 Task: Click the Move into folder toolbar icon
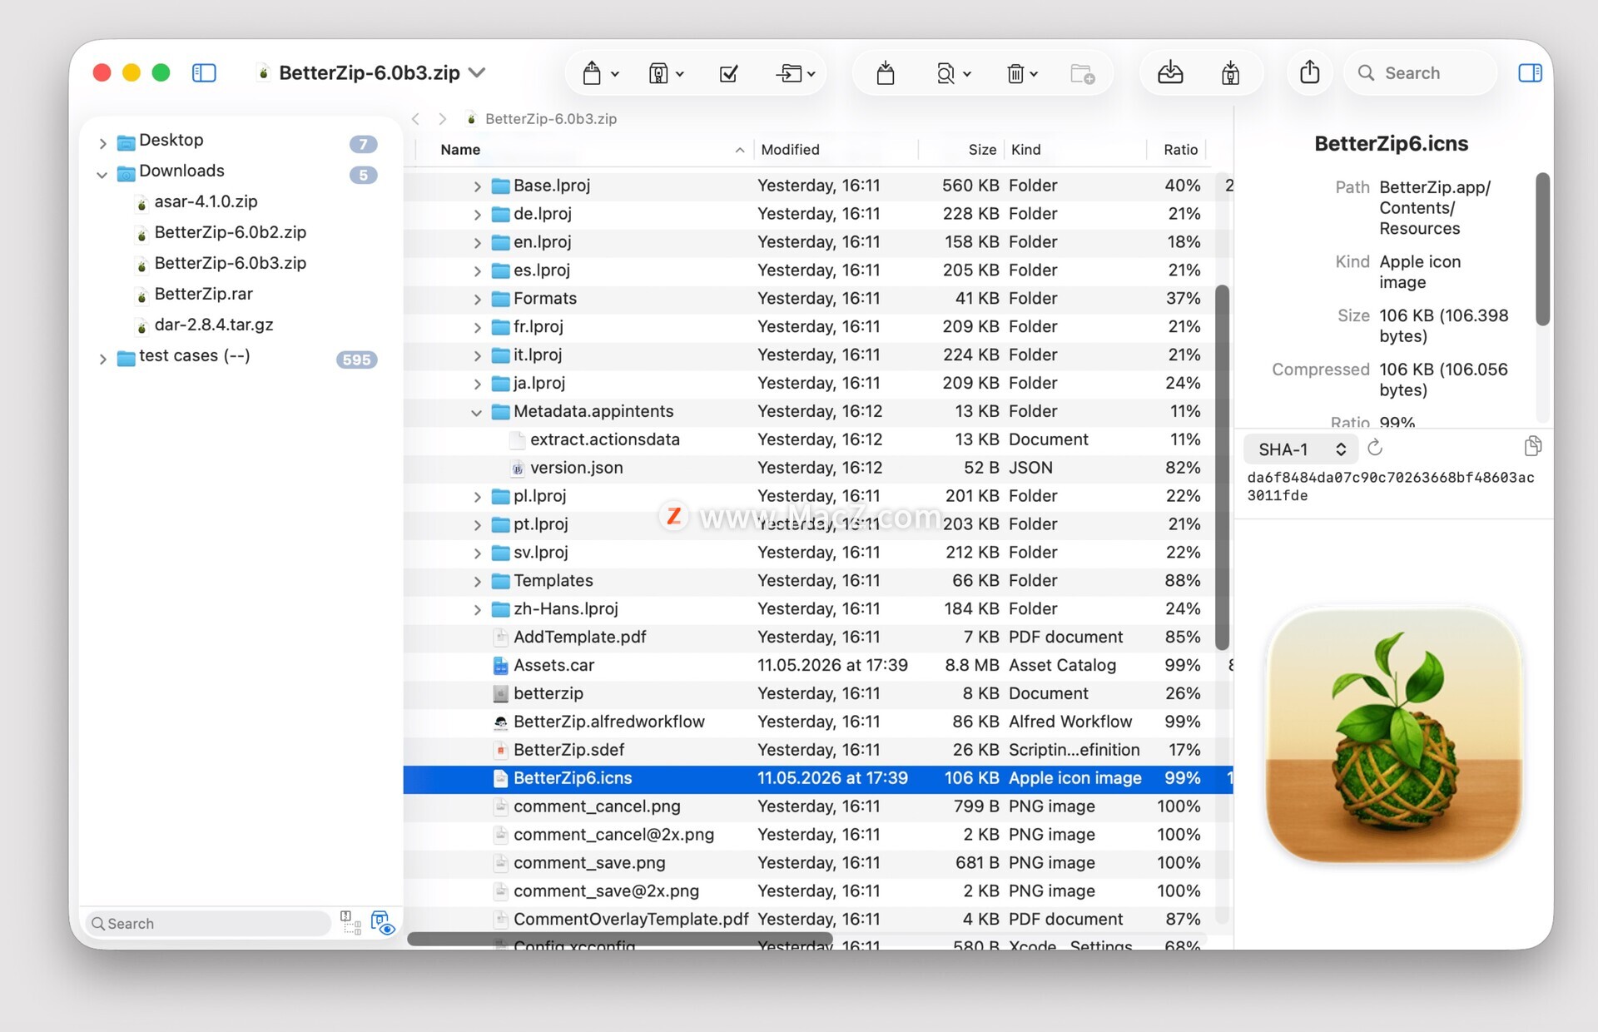click(788, 74)
